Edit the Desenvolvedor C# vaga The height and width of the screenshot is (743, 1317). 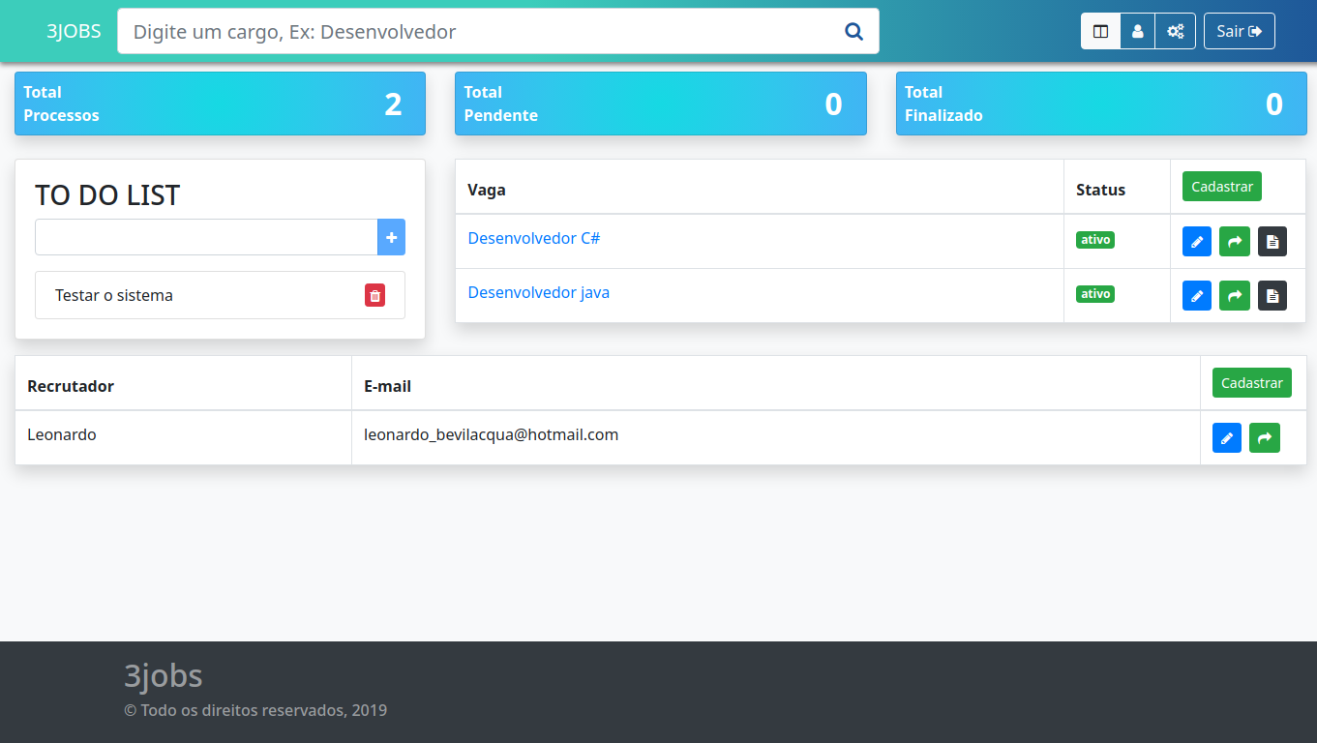click(1197, 242)
